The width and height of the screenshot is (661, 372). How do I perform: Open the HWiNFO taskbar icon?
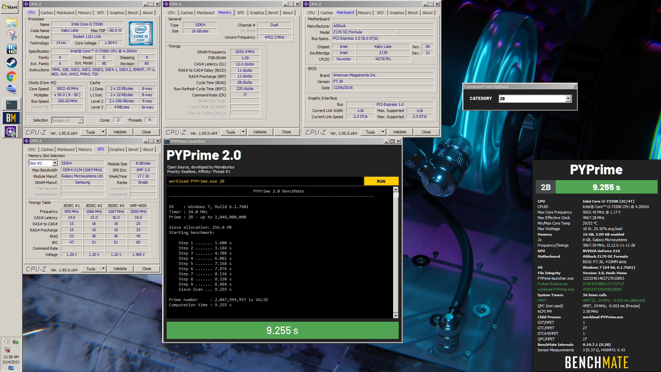(11, 49)
